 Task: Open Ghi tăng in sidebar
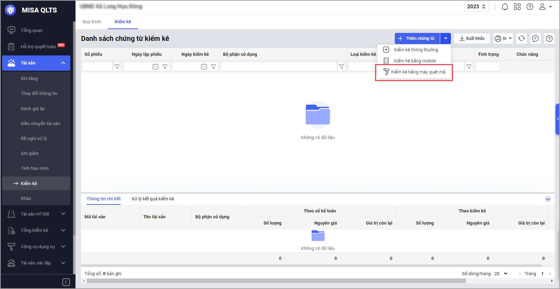(29, 79)
